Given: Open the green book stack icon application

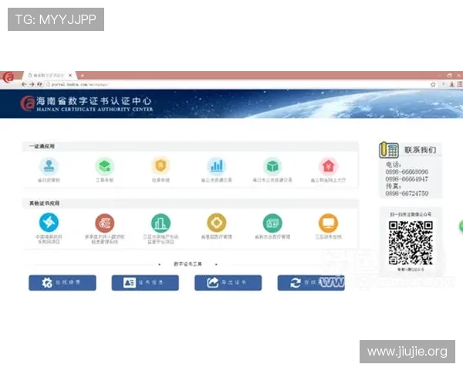Looking at the screenshot, I should pos(104,166).
